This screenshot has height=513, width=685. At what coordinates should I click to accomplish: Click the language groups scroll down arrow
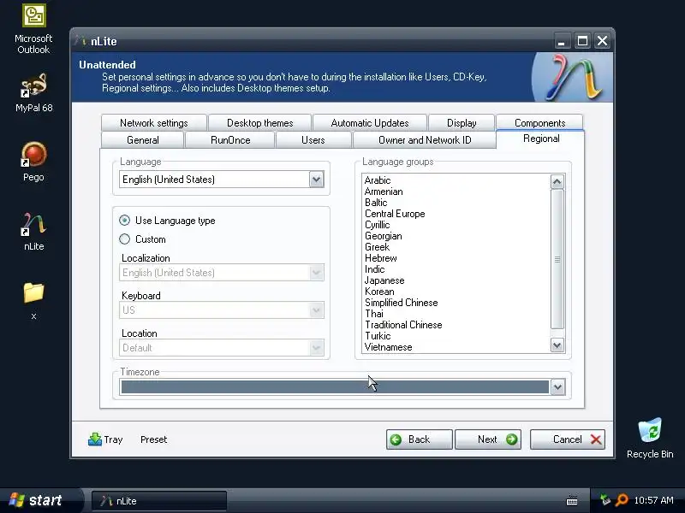557,345
